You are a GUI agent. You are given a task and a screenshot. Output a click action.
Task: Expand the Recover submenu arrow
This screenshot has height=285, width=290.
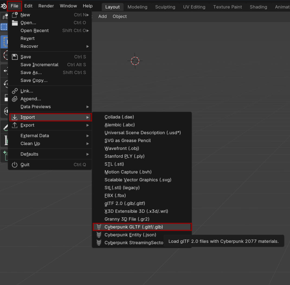[x=88, y=46]
